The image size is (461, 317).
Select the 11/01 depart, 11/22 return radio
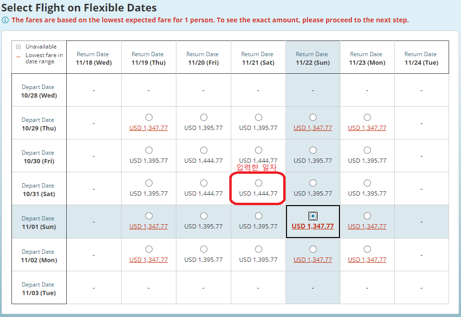pyautogui.click(x=313, y=216)
